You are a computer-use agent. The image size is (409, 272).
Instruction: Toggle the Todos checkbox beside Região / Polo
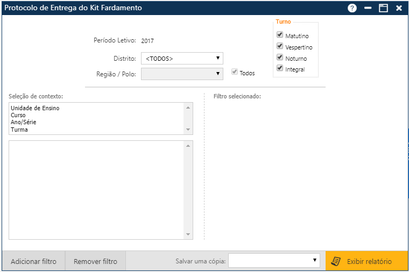pos(234,72)
